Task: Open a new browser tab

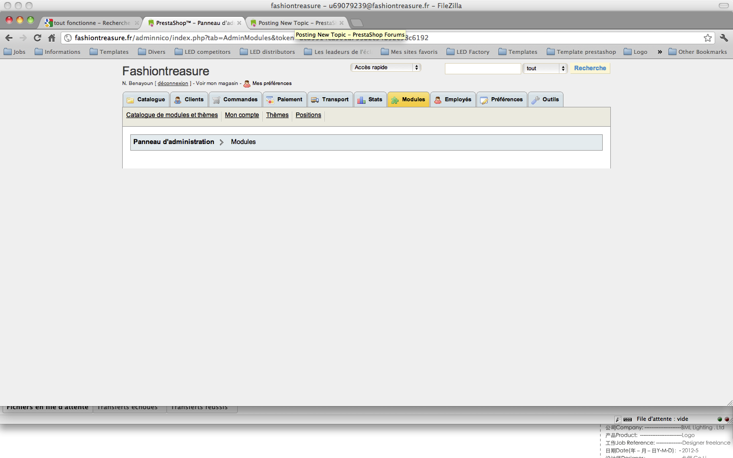Action: 357,23
